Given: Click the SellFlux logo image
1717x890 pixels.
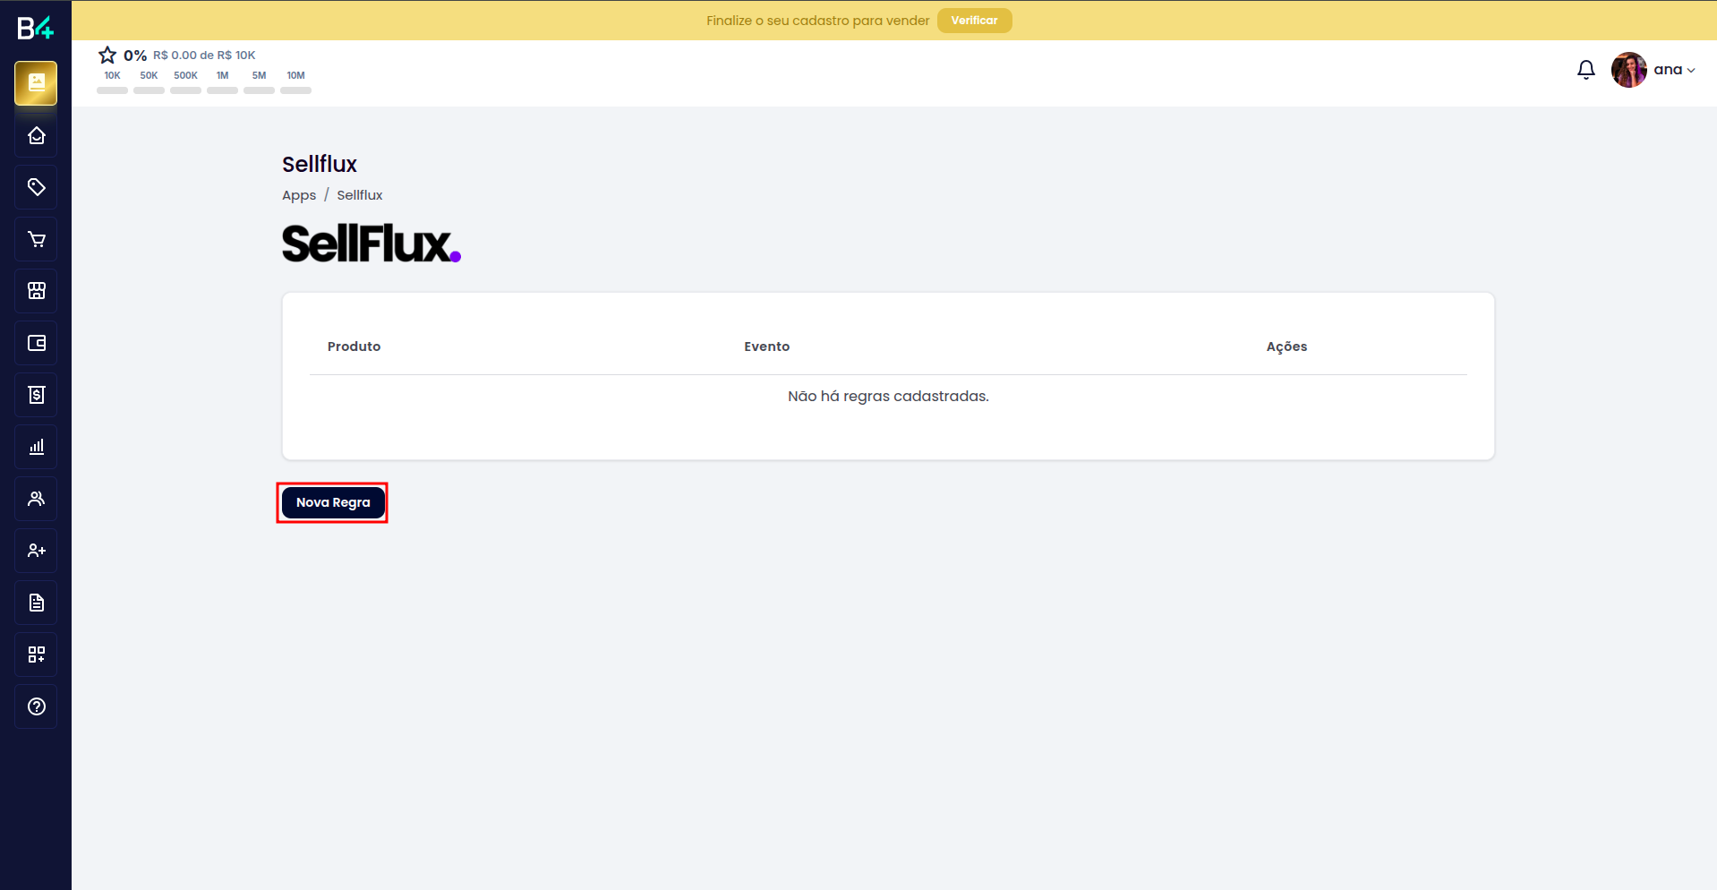Looking at the screenshot, I should pos(372,244).
